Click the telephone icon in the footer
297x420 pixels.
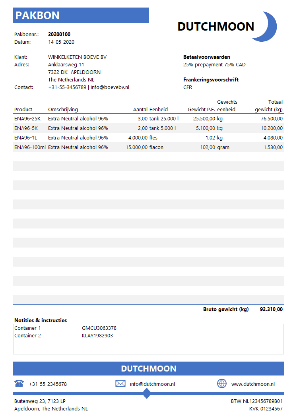click(x=19, y=384)
